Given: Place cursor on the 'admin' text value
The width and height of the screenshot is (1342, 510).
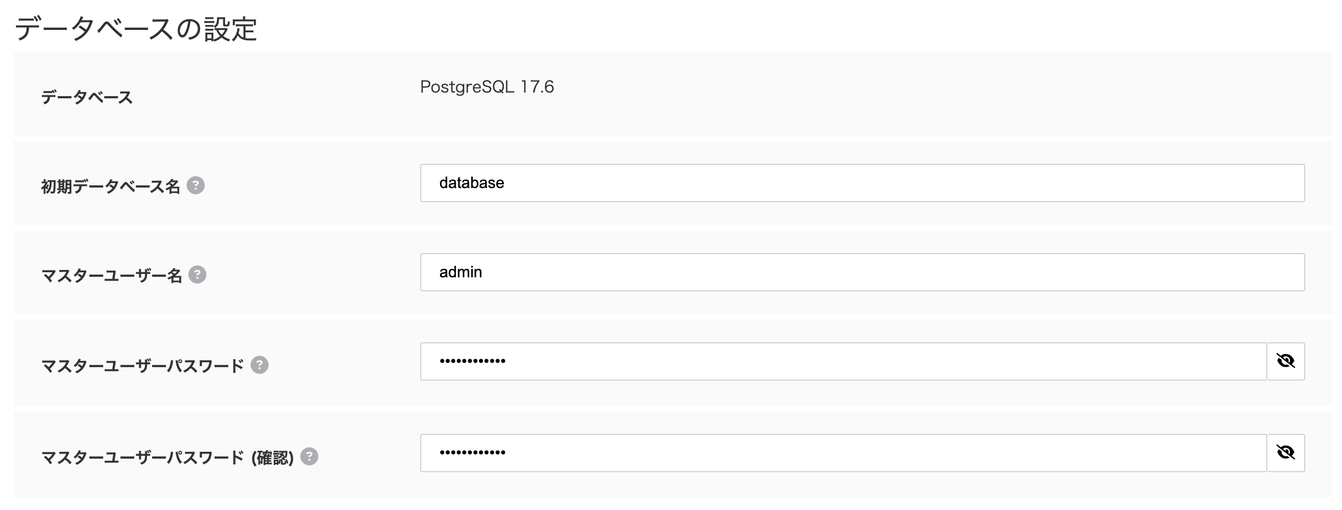Looking at the screenshot, I should [x=461, y=272].
